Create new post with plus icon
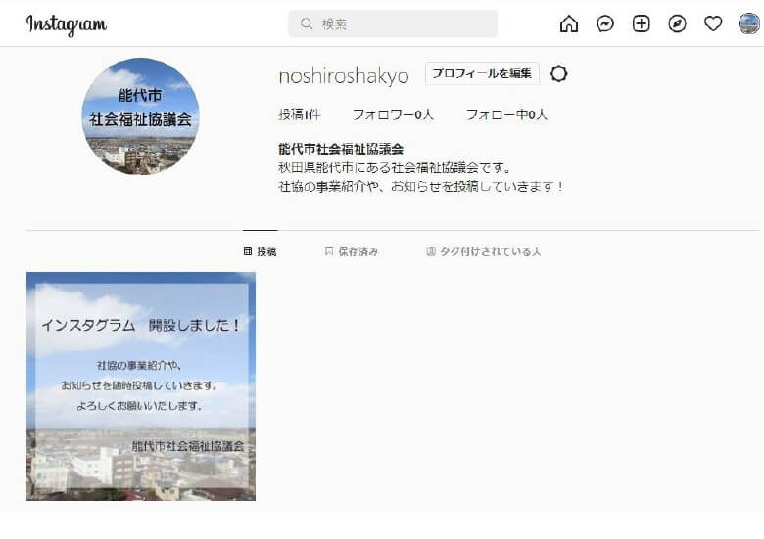Viewport: 764px width, 539px height. tap(642, 23)
